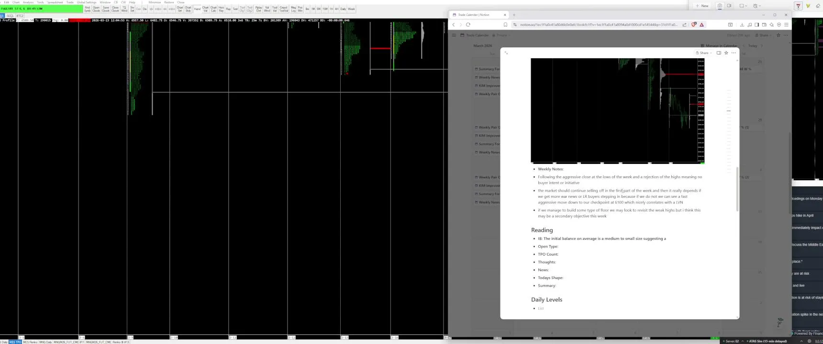Select the Hand tool in chart toolbar
Screen dimensions: 823x344
point(197,9)
